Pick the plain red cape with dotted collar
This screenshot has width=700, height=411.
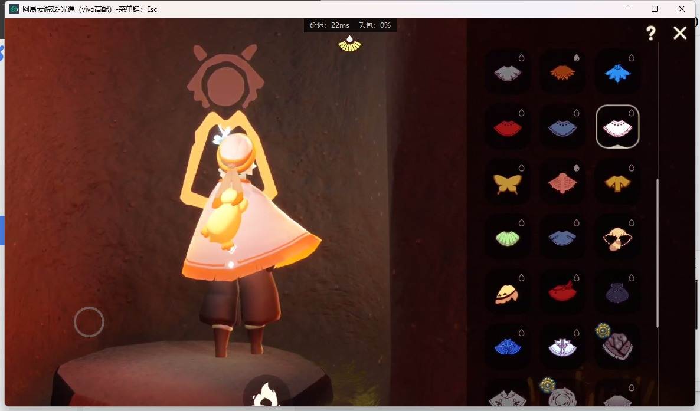point(508,127)
